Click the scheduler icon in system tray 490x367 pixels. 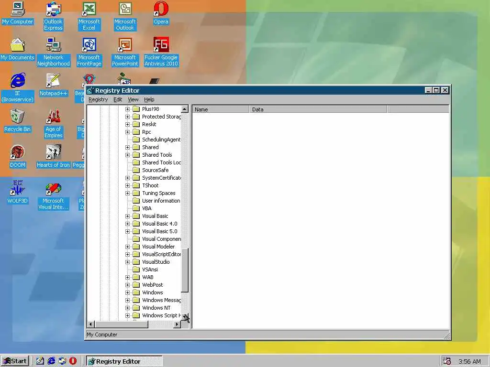pos(447,361)
